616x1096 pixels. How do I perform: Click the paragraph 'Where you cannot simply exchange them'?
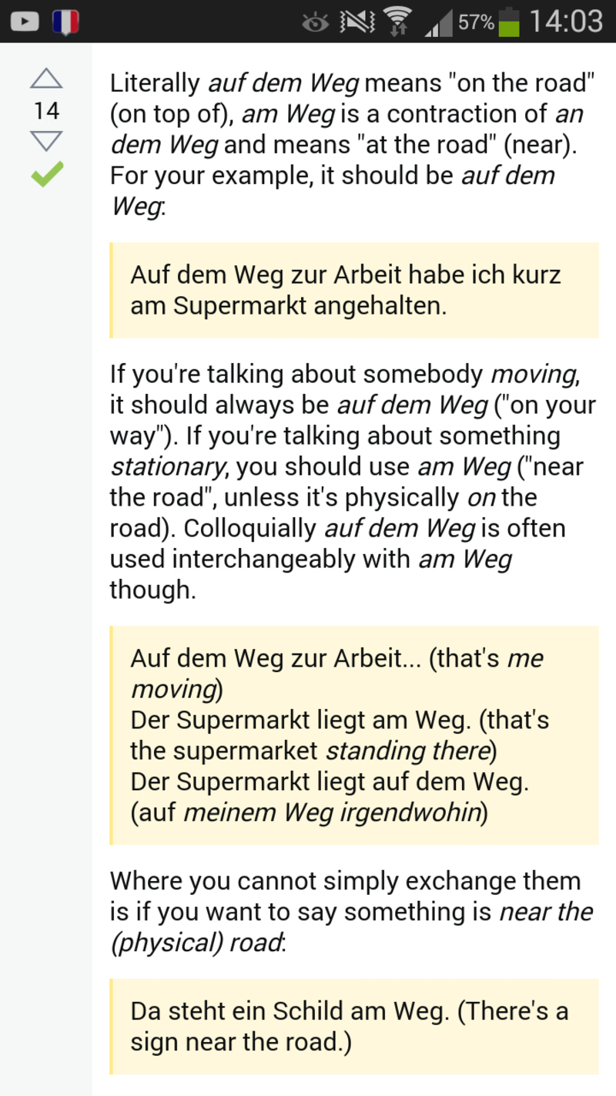tap(351, 912)
